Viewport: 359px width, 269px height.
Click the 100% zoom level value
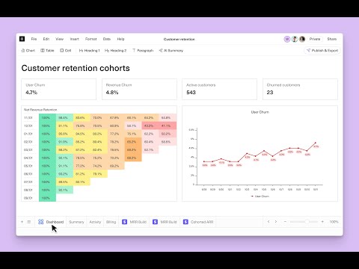click(334, 222)
